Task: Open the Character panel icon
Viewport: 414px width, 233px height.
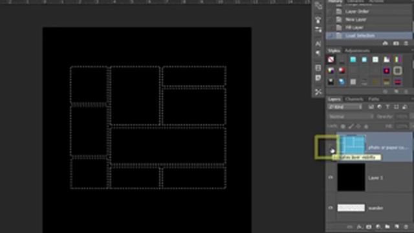Action: click(318, 43)
